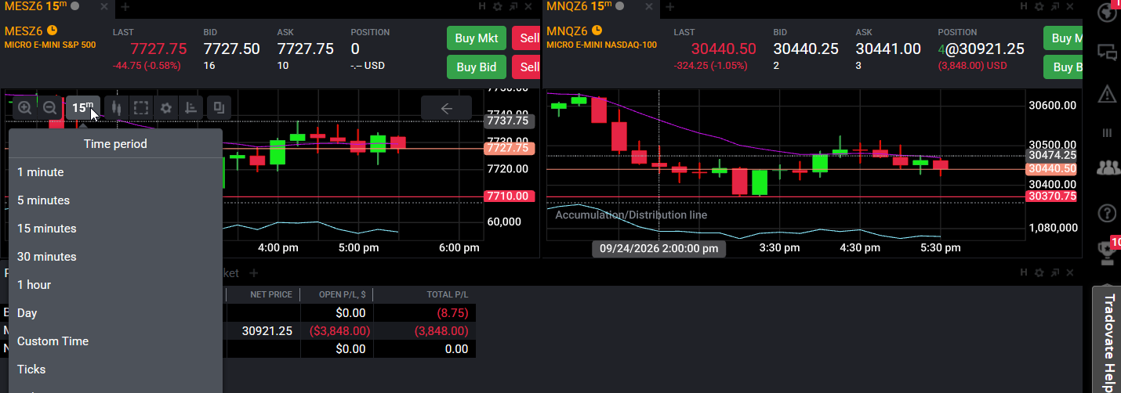The height and width of the screenshot is (393, 1121).
Task: Activate the dashed rectangle selection tool
Action: [x=141, y=108]
